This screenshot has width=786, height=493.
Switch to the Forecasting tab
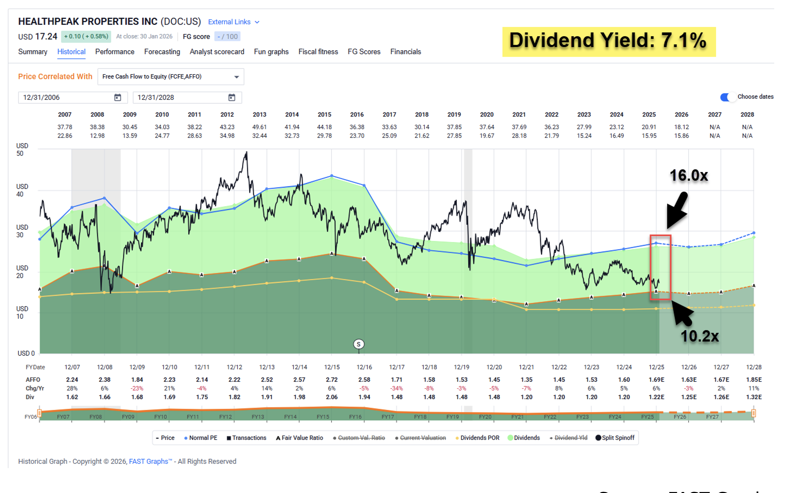tap(162, 52)
